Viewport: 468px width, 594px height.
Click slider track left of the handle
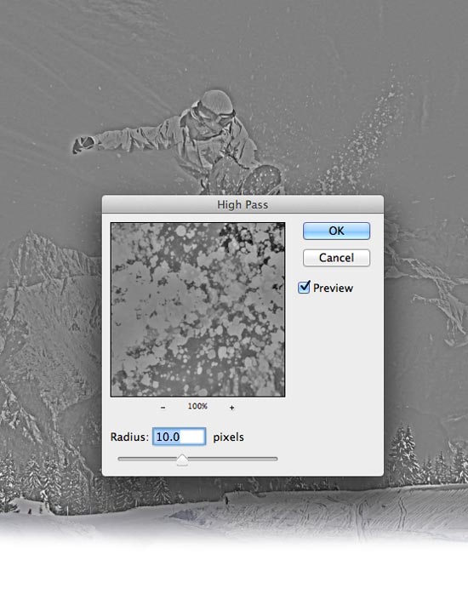tap(147, 459)
